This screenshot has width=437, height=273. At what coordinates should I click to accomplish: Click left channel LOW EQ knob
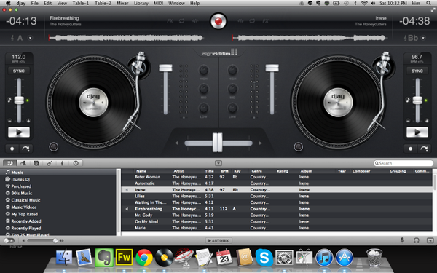[x=203, y=108]
